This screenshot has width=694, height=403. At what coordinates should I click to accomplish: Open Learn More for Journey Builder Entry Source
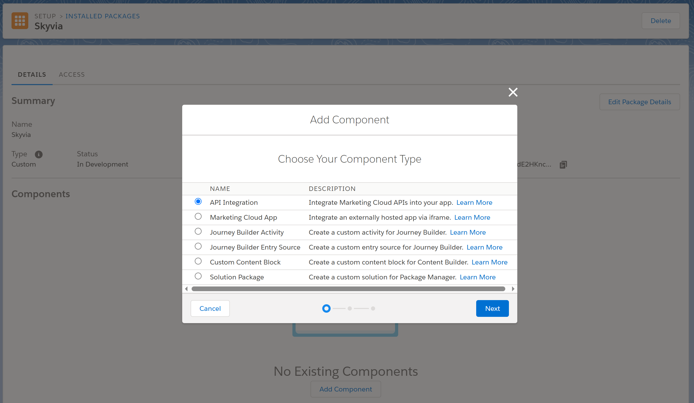(x=484, y=247)
